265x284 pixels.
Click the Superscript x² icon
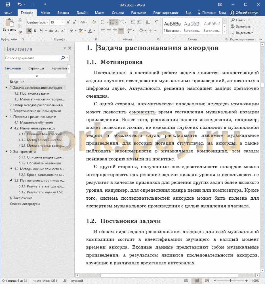(63, 31)
